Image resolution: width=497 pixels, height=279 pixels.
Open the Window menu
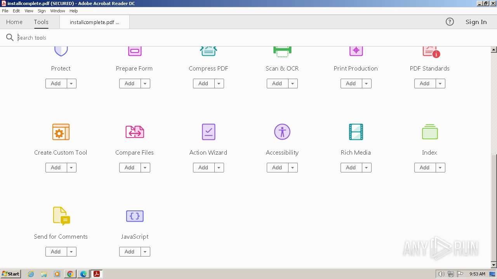tap(57, 11)
